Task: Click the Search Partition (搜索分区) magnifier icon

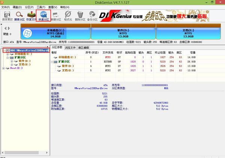Action: (20, 15)
